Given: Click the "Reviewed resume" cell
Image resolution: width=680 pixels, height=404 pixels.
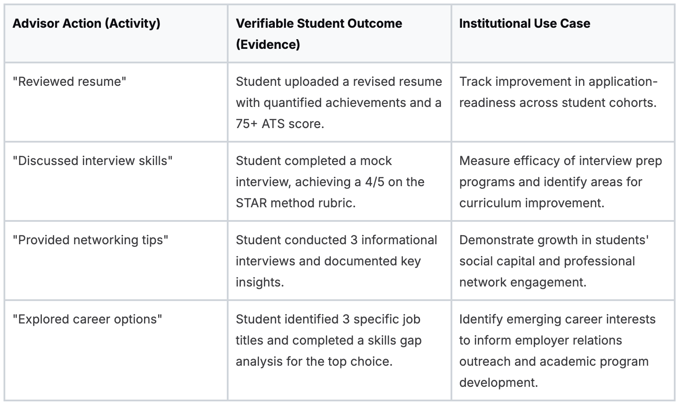Looking at the screenshot, I should (70, 81).
